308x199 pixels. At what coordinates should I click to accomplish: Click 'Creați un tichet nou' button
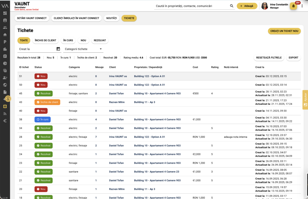coord(284,31)
